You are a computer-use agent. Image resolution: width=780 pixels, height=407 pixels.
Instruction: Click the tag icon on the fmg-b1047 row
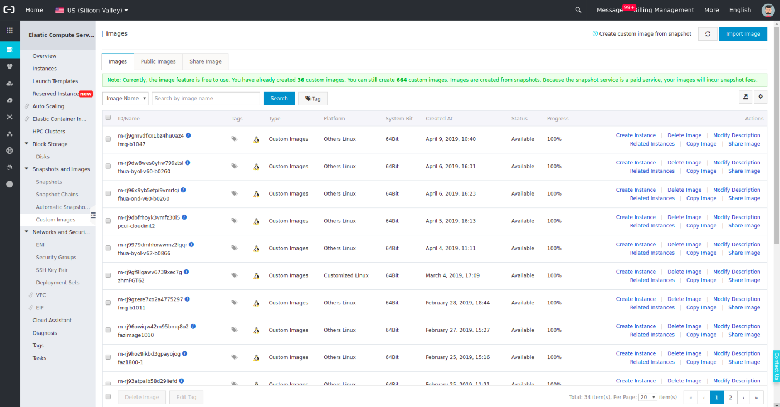235,139
